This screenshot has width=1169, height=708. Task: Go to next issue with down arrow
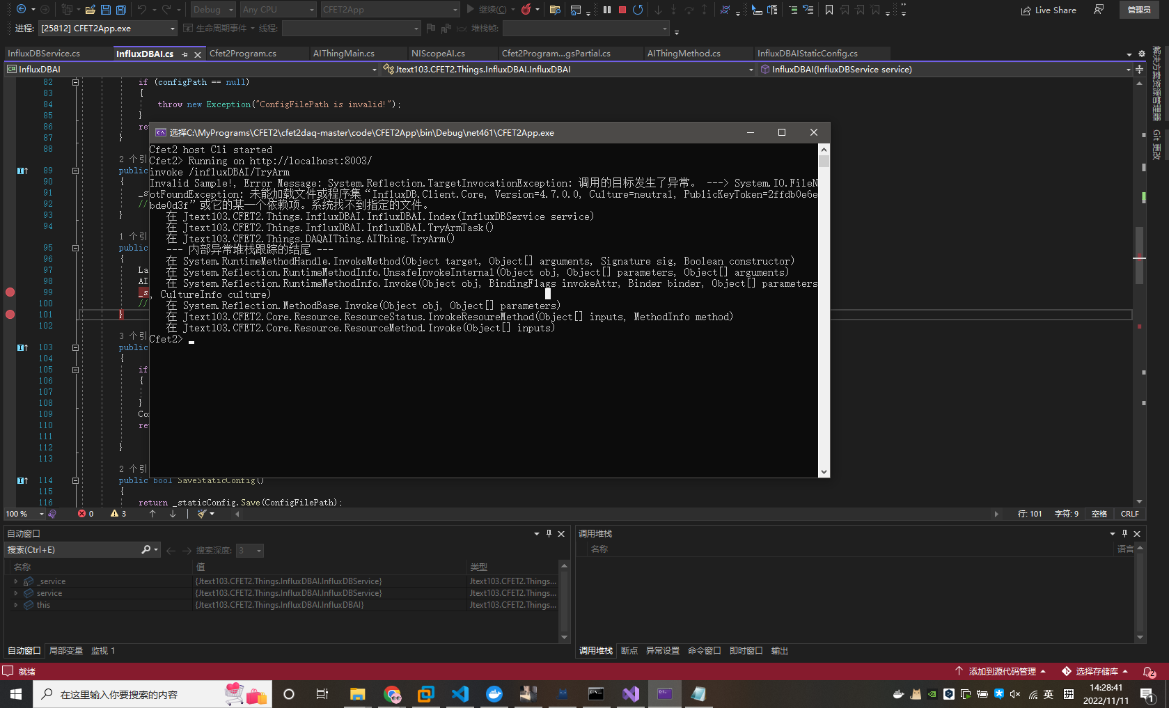point(173,514)
